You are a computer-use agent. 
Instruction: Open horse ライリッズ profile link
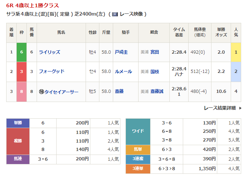point(49,52)
